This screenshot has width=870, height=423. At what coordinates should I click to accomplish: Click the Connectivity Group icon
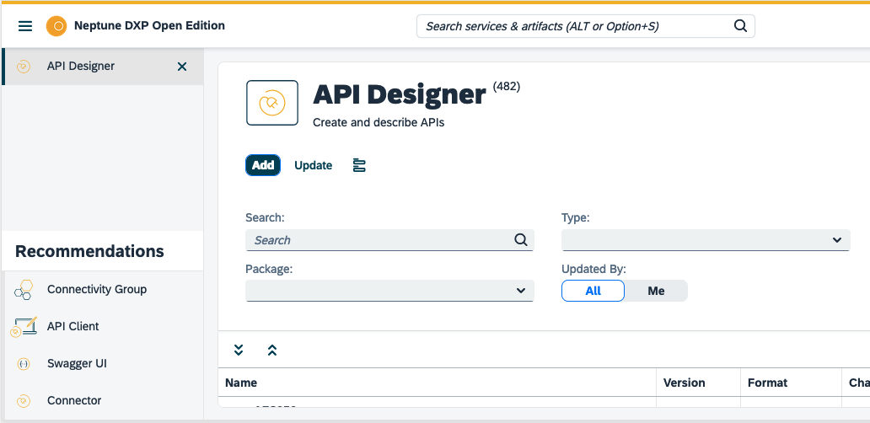24,289
